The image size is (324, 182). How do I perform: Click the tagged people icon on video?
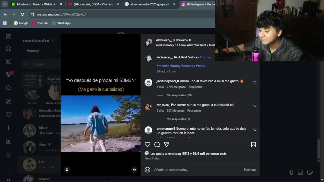[x=67, y=170]
